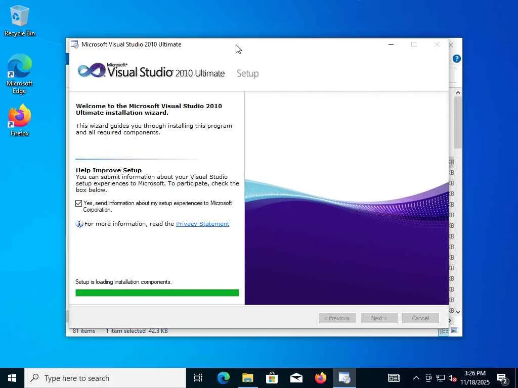This screenshot has width=518, height=388.
Task: Click the Visual Studio setup title bar icon
Action: 75,44
